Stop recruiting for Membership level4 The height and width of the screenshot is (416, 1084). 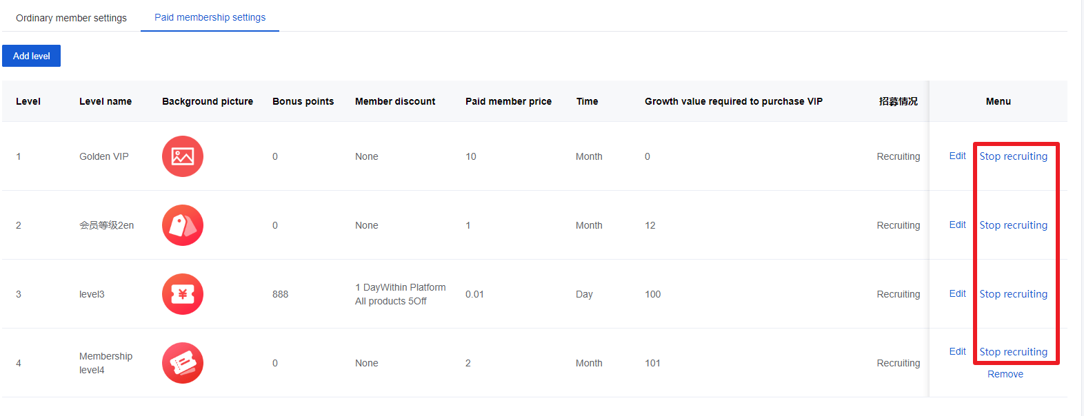pos(1013,352)
